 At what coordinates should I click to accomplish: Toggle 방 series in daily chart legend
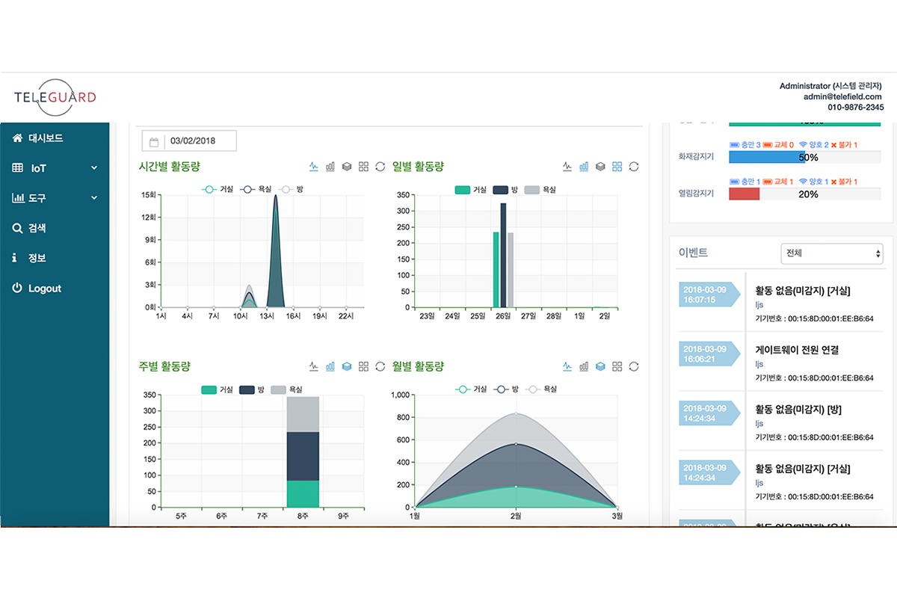pyautogui.click(x=506, y=190)
